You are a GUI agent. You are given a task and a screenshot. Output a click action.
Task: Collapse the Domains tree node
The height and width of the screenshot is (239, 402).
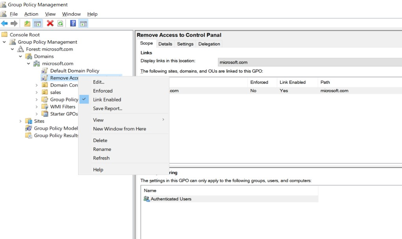coord(21,56)
